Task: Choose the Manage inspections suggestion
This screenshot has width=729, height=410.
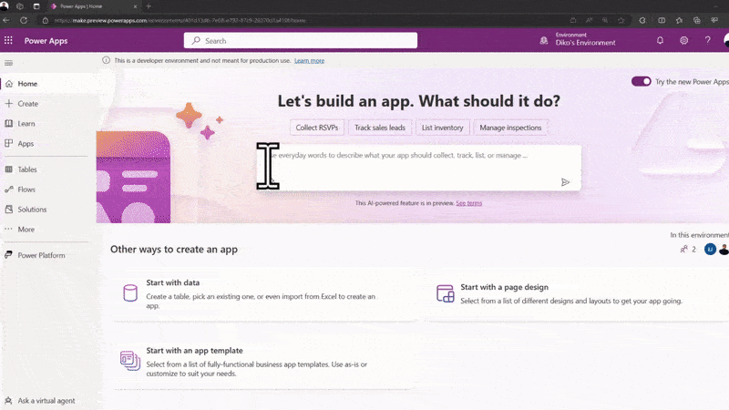Action: tap(510, 128)
